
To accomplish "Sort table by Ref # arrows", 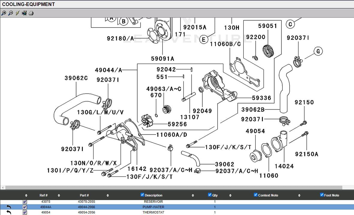I will pyautogui.click(x=59, y=196).
